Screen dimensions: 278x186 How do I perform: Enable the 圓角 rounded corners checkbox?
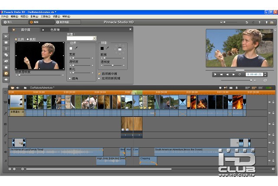(69, 78)
